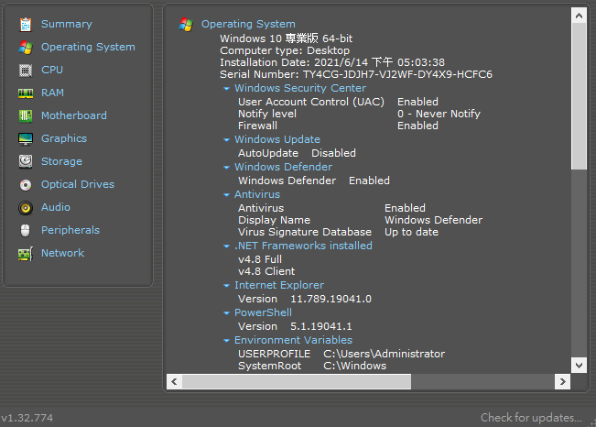Click the Network card icon

26,254
